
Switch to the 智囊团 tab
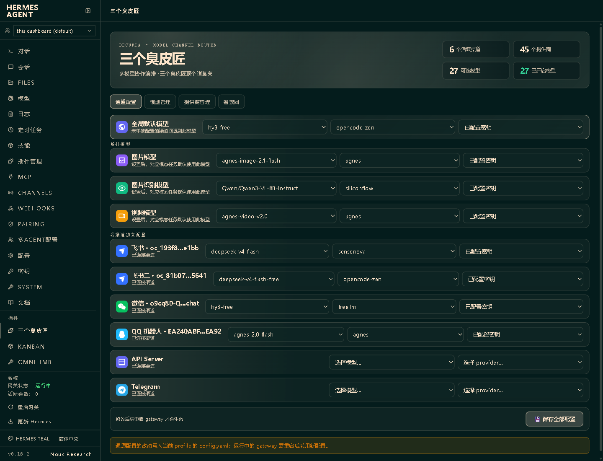click(231, 102)
